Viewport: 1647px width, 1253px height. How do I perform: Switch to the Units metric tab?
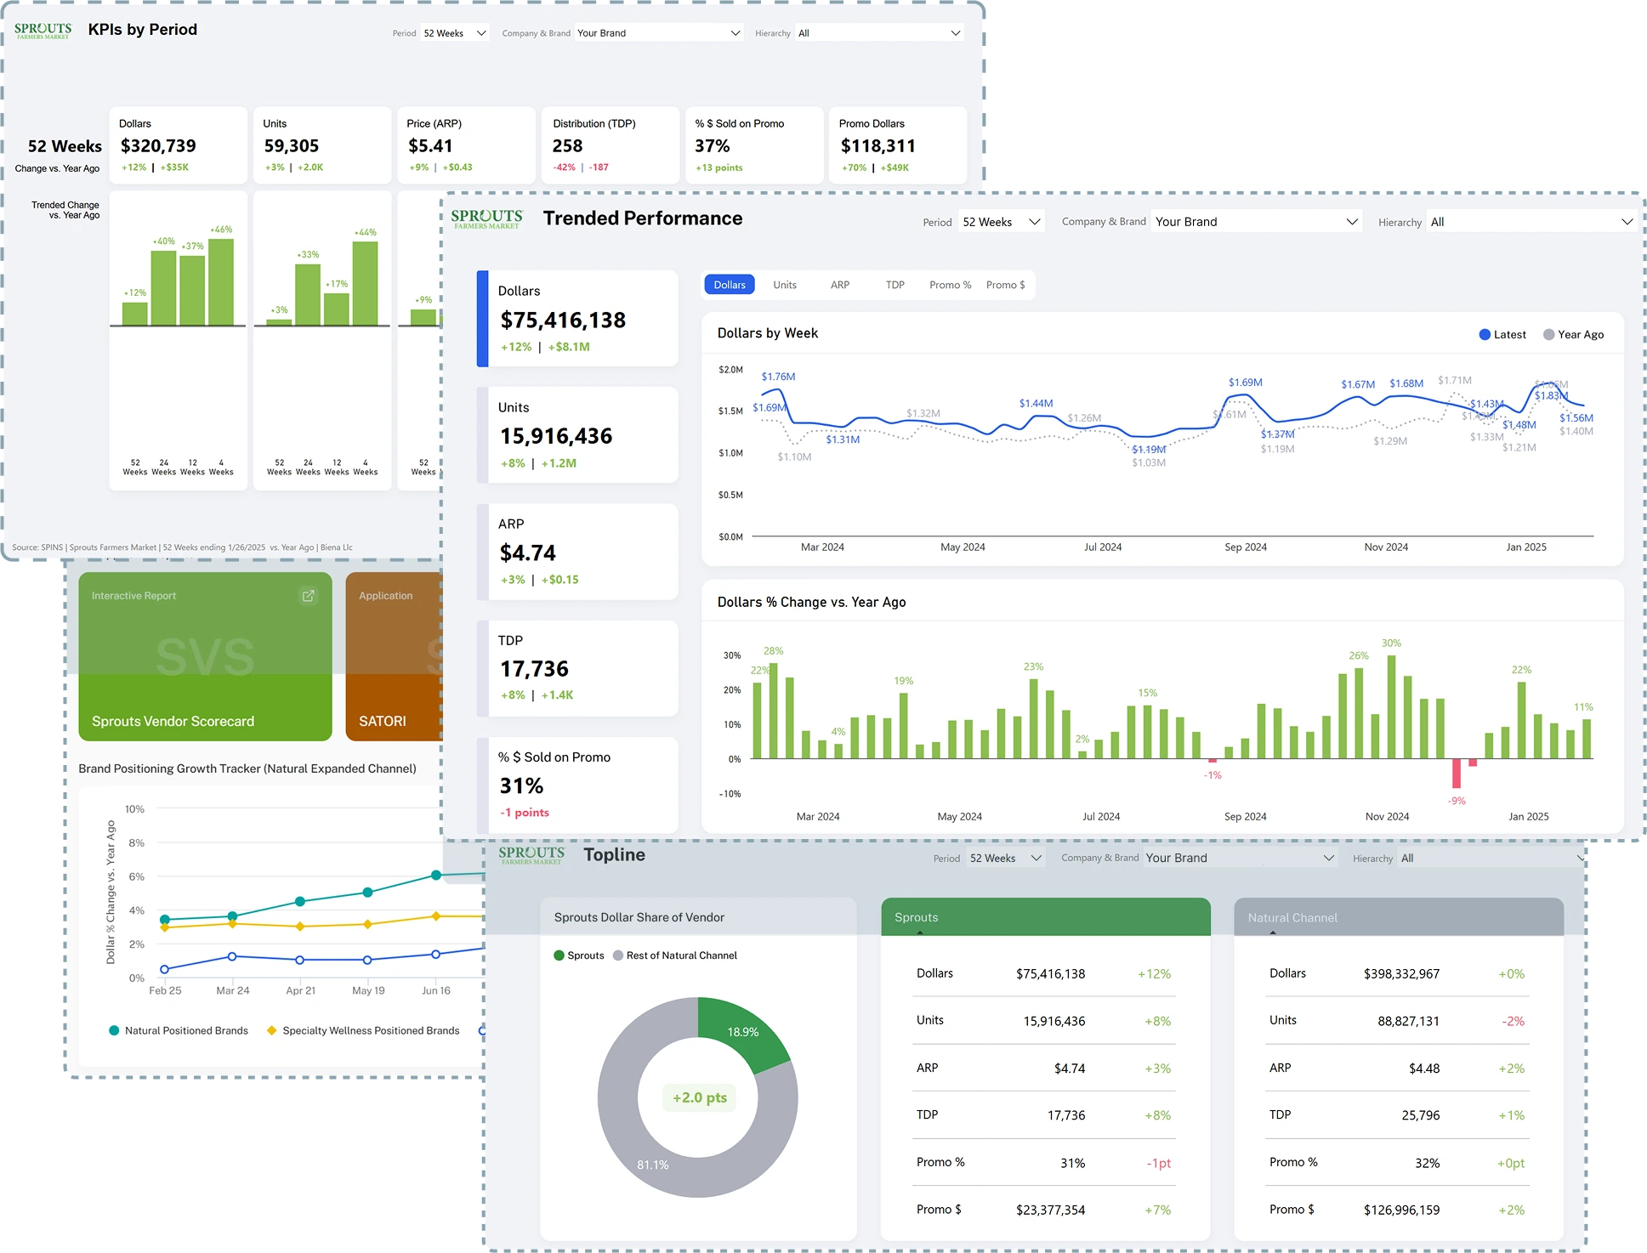tap(785, 285)
